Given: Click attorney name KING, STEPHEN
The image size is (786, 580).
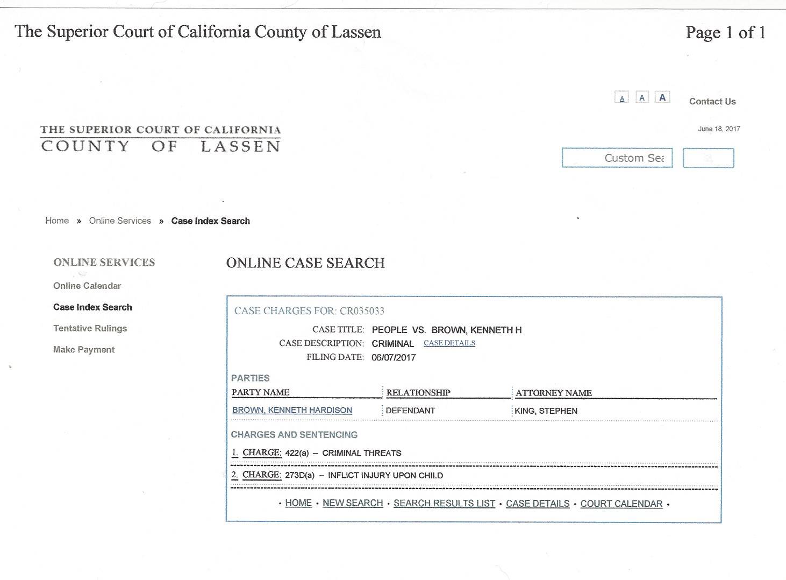Looking at the screenshot, I should (546, 411).
